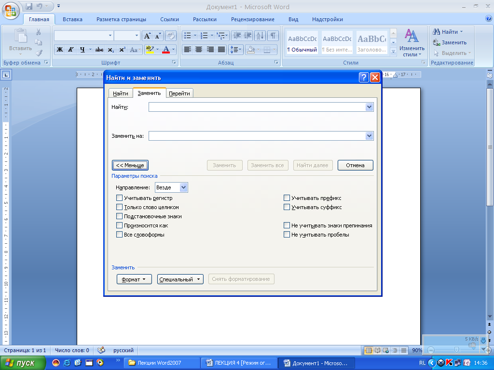494x370 pixels.
Task: Shrink font size icon
Action: pyautogui.click(x=158, y=36)
